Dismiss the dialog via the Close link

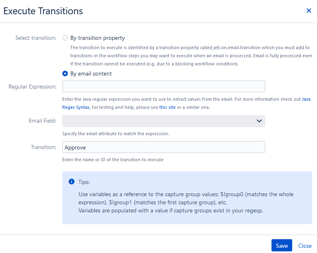[305, 246]
